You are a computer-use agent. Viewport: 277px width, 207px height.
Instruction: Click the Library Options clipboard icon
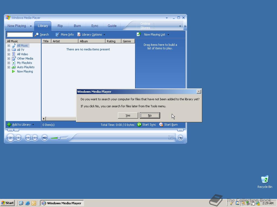[x=79, y=34]
